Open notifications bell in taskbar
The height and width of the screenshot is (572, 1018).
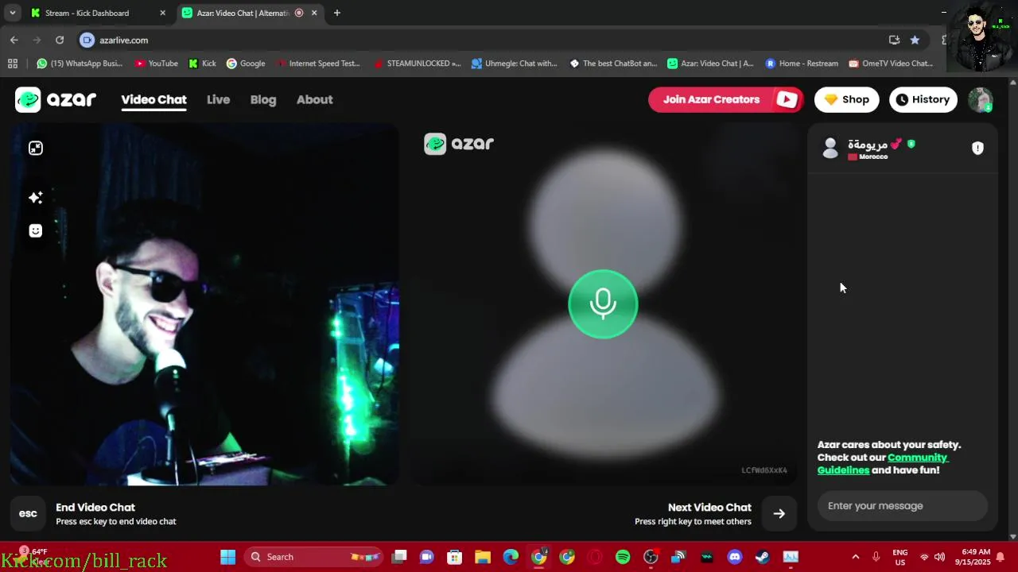click(x=1001, y=557)
